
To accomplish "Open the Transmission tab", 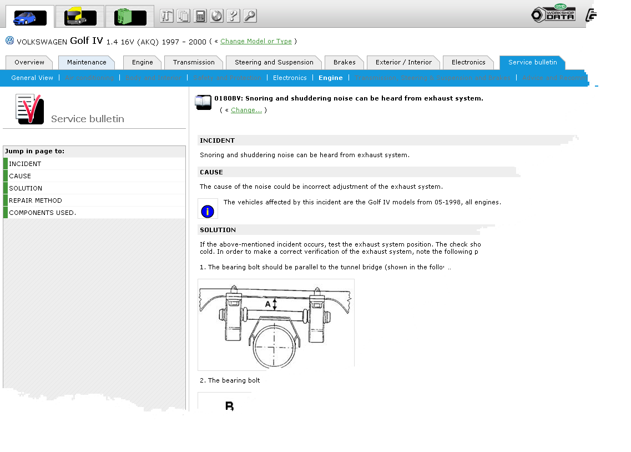I will point(194,62).
